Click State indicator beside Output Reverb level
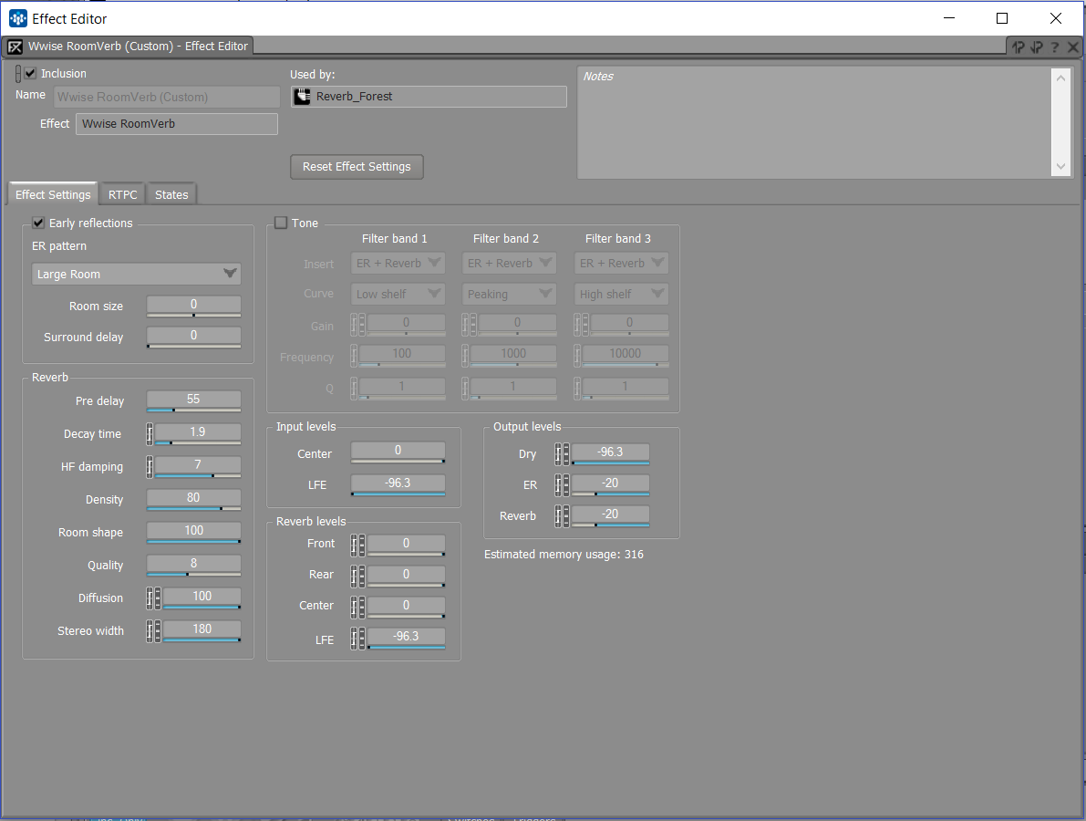Viewport: 1086px width, 821px height. pos(566,516)
